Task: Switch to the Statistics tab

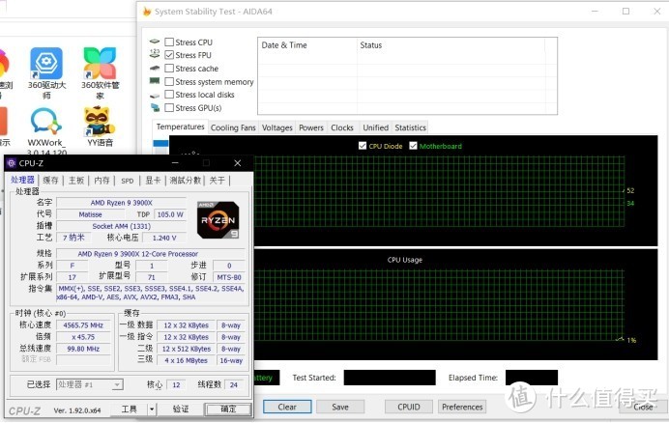Action: pyautogui.click(x=411, y=127)
